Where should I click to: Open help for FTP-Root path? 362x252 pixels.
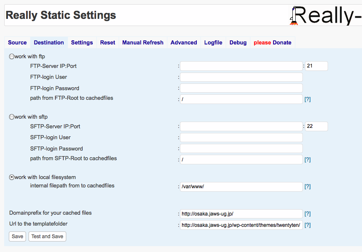(307, 99)
